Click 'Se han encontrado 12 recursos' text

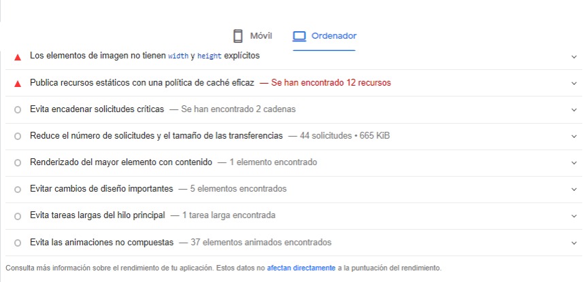pos(331,83)
